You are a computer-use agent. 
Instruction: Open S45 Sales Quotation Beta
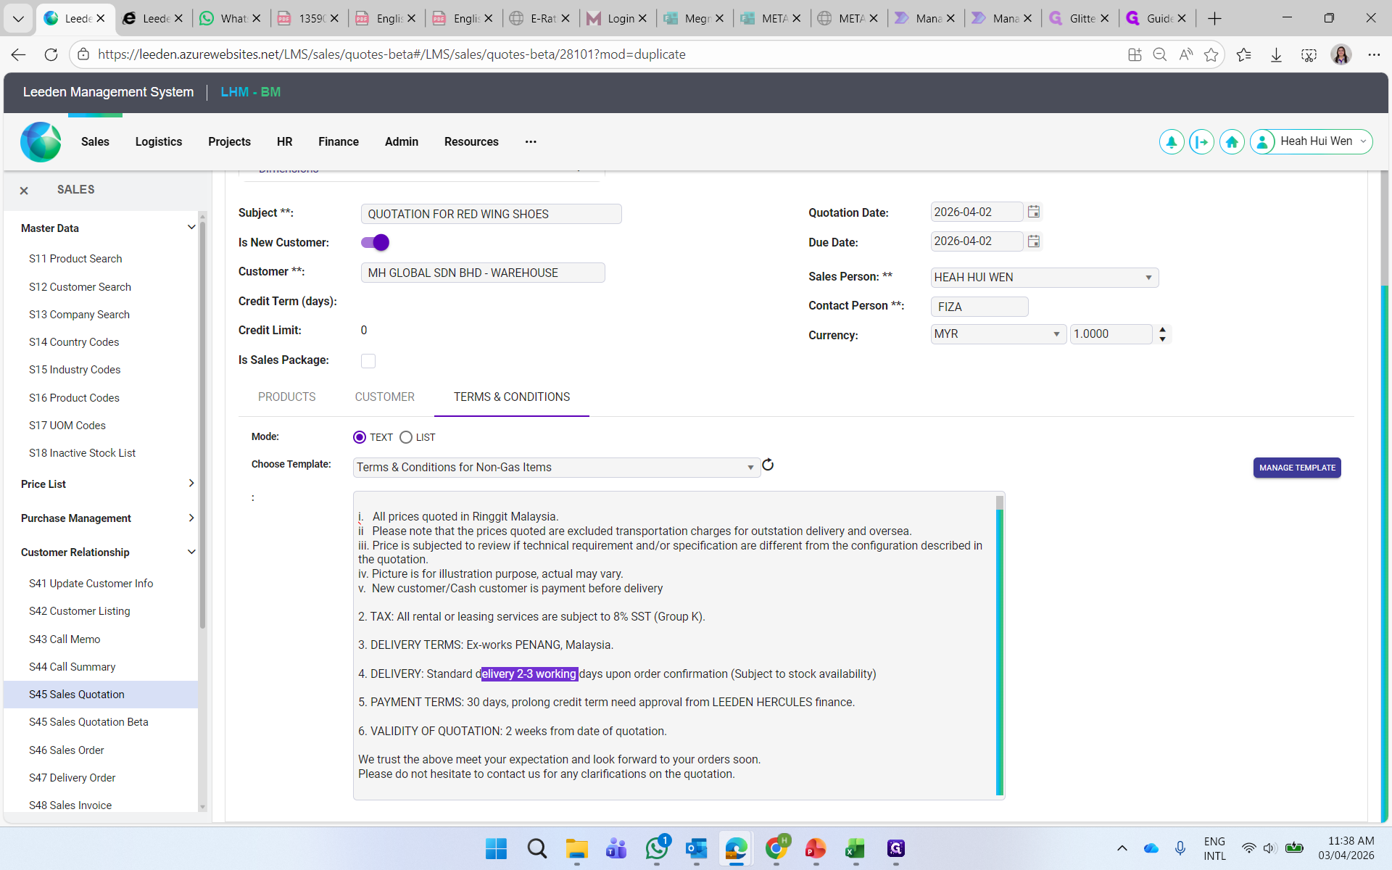(88, 722)
